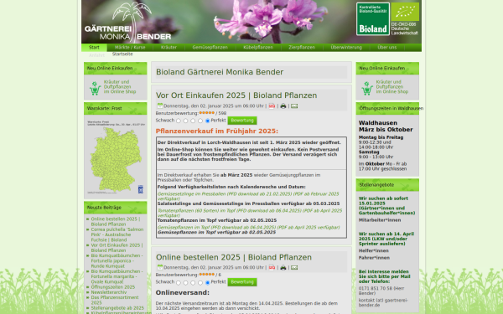Viewport: 503px width, 314px height.
Task: Click the EU organic leaf logo
Action: point(405,12)
